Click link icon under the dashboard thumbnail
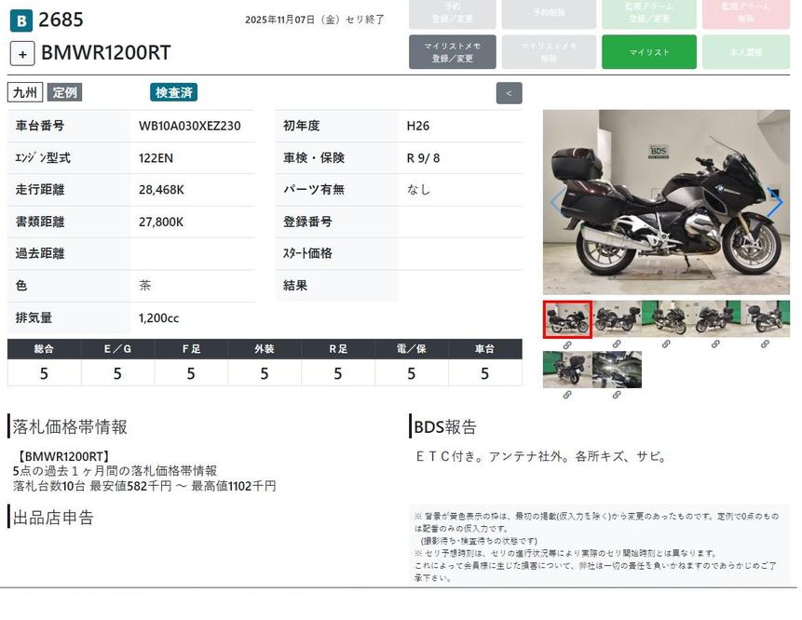Image resolution: width=802 pixels, height=620 pixels. 617,395
